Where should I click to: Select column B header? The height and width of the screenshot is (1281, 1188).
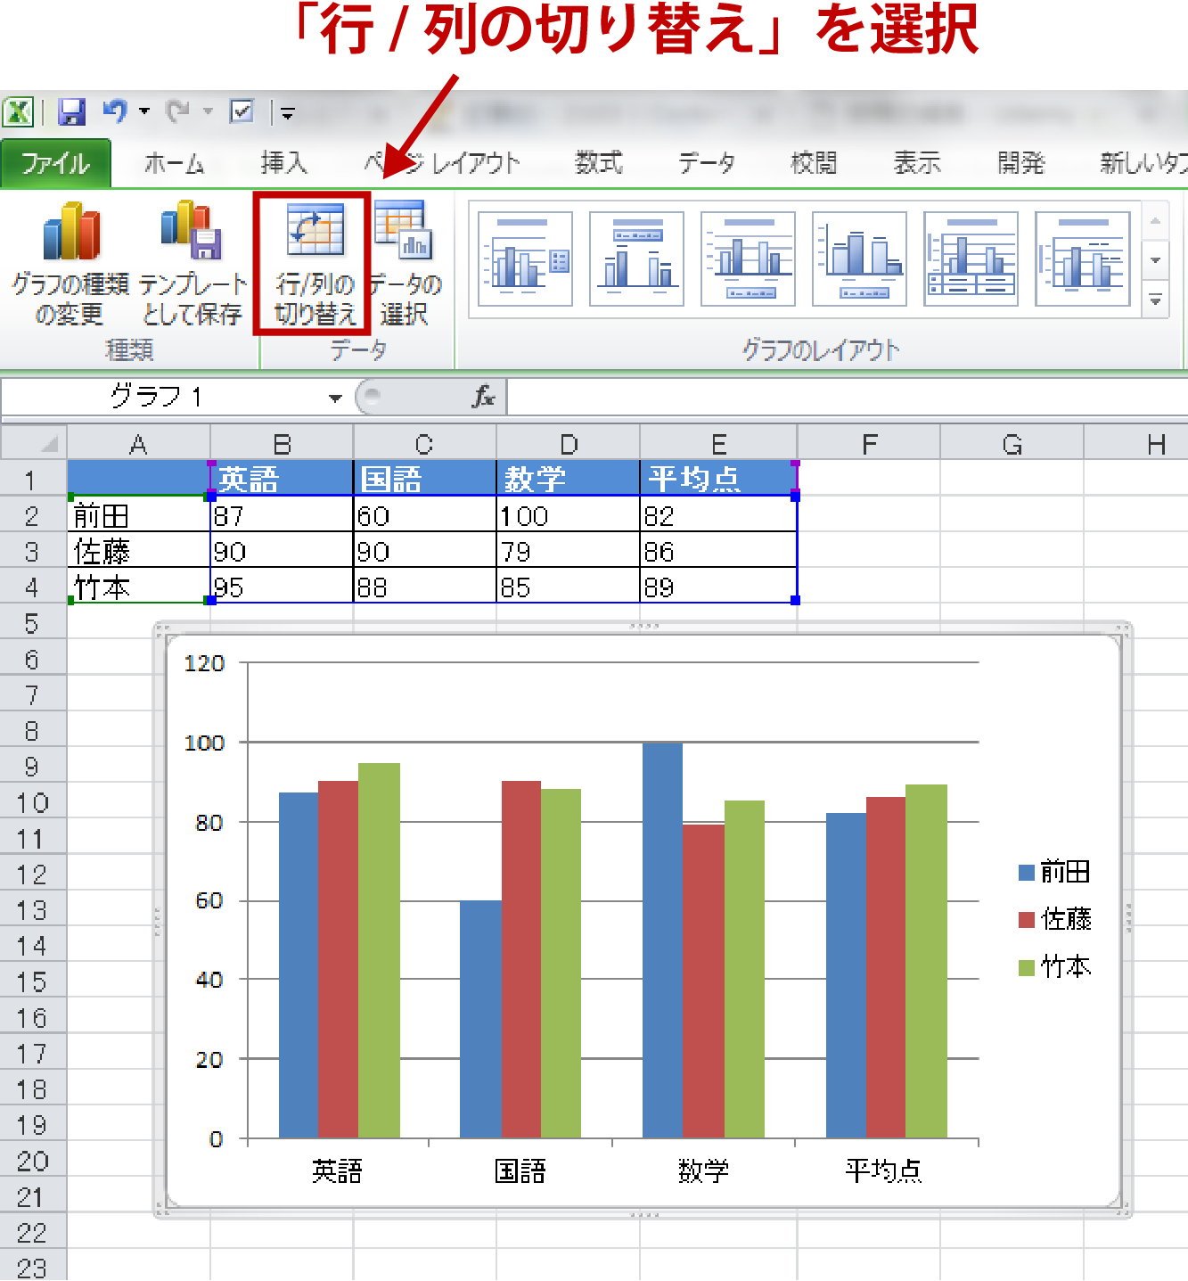pyautogui.click(x=282, y=443)
